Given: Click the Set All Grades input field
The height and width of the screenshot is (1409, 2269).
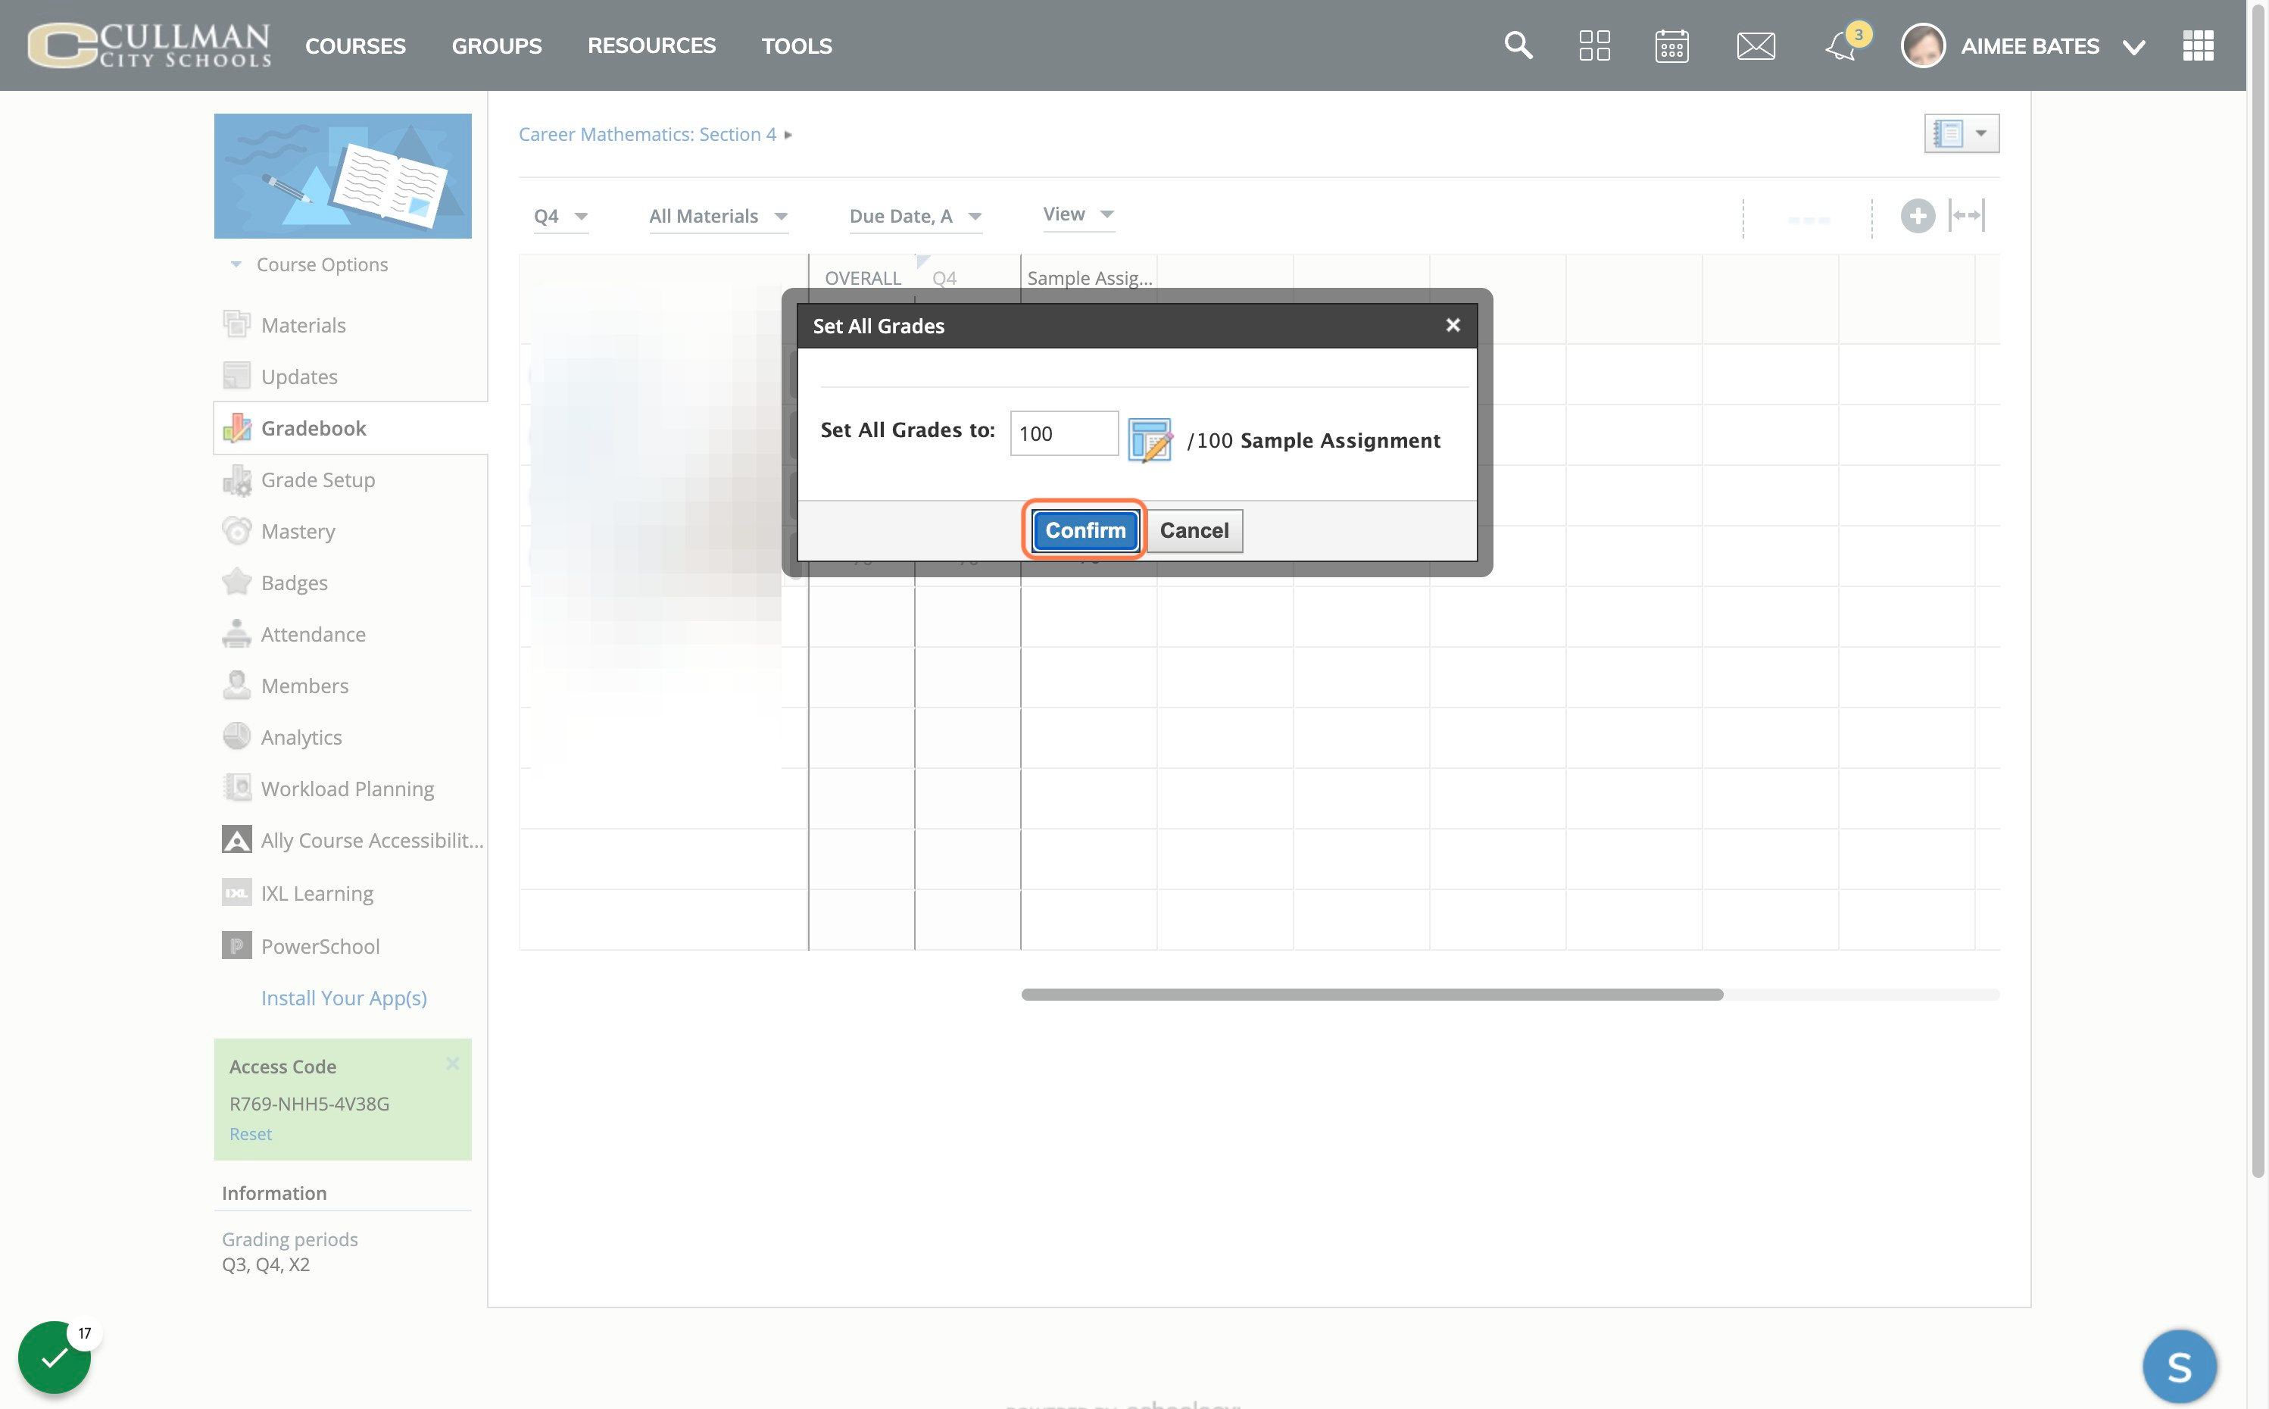Looking at the screenshot, I should click(1064, 433).
